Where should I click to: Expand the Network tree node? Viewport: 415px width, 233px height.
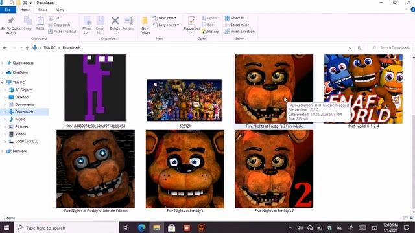[x=3, y=151]
